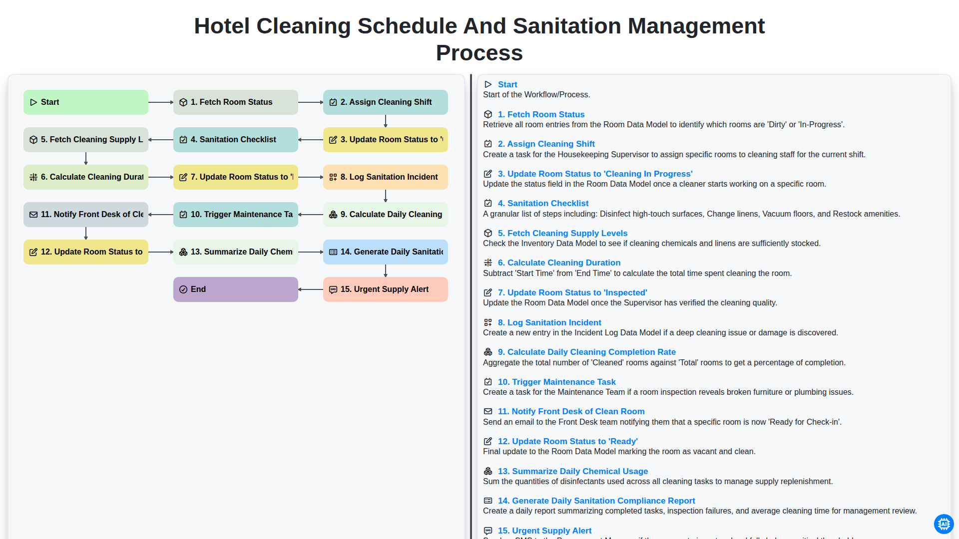
Task: Open '5. Fetch Cleaning Supply Levels' list heading
Action: (562, 233)
